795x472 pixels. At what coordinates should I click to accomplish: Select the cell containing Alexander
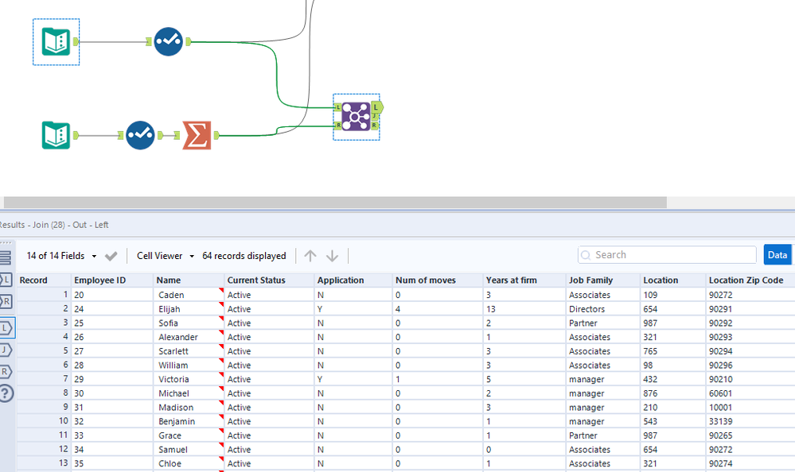(189, 337)
